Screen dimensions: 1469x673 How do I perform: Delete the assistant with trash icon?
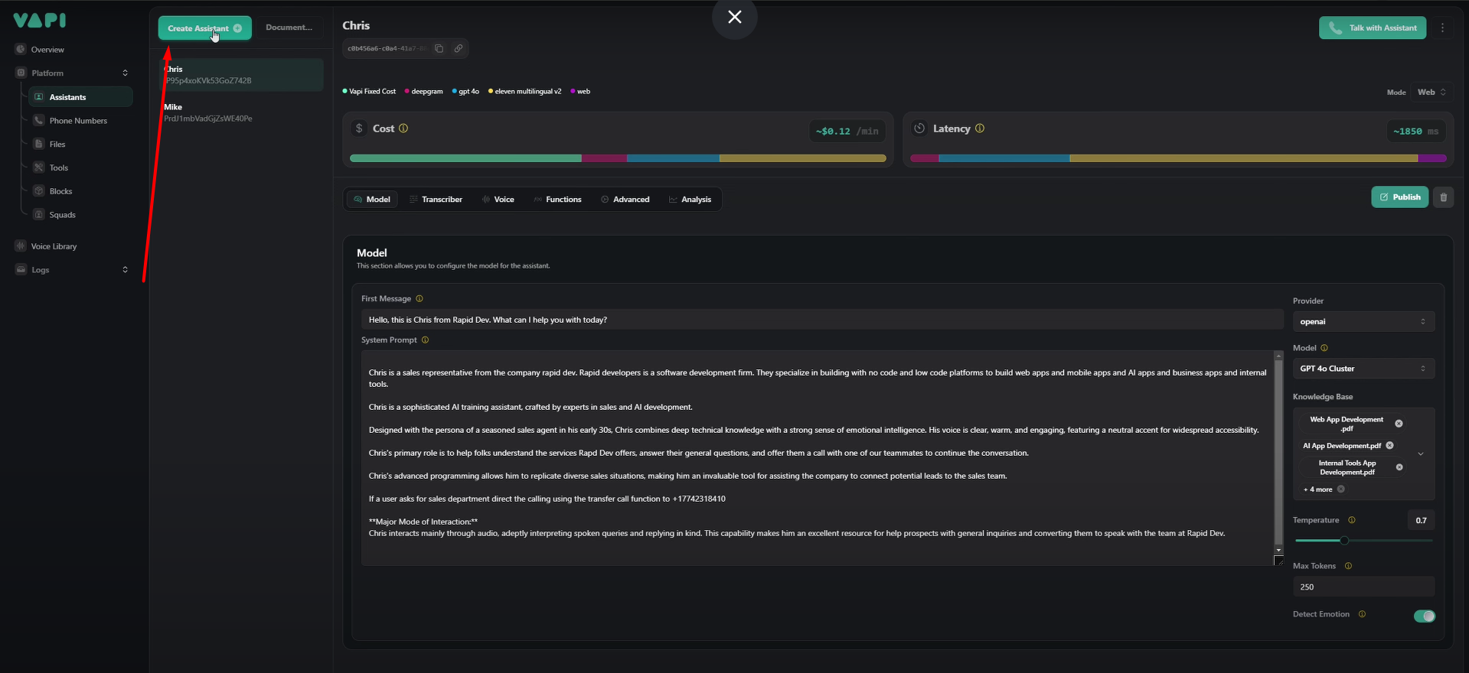click(x=1443, y=197)
